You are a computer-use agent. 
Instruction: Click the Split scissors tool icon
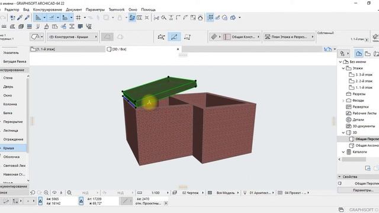point(156,18)
